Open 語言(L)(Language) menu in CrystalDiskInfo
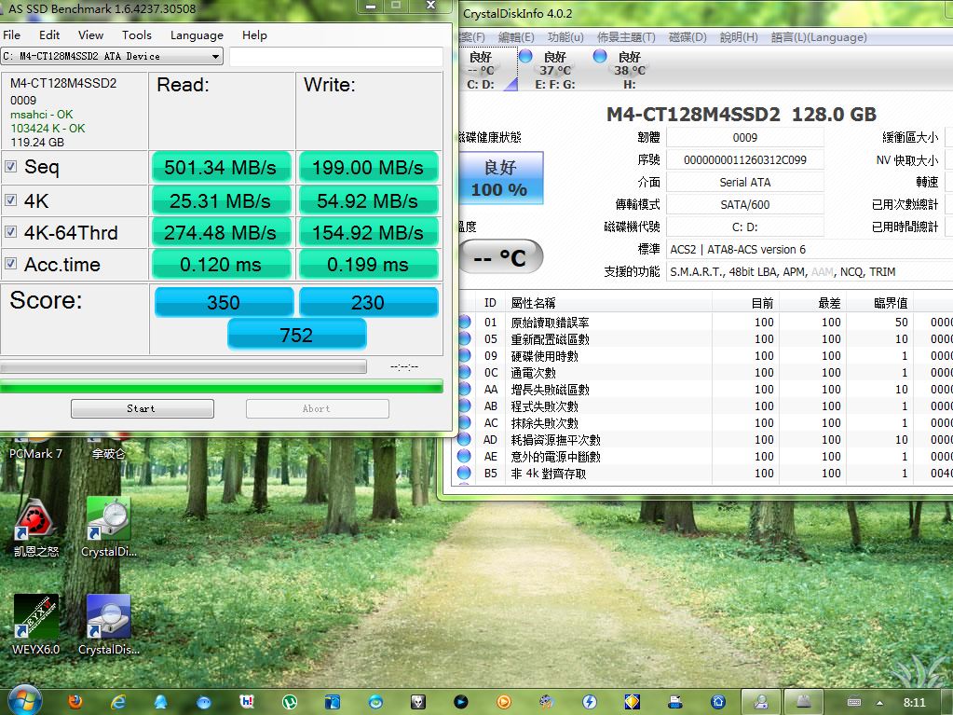Screen dimensions: 953x715 point(819,37)
